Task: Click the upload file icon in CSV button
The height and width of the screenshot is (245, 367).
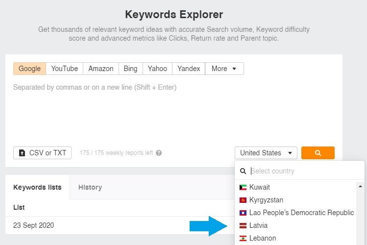Action: coord(22,153)
